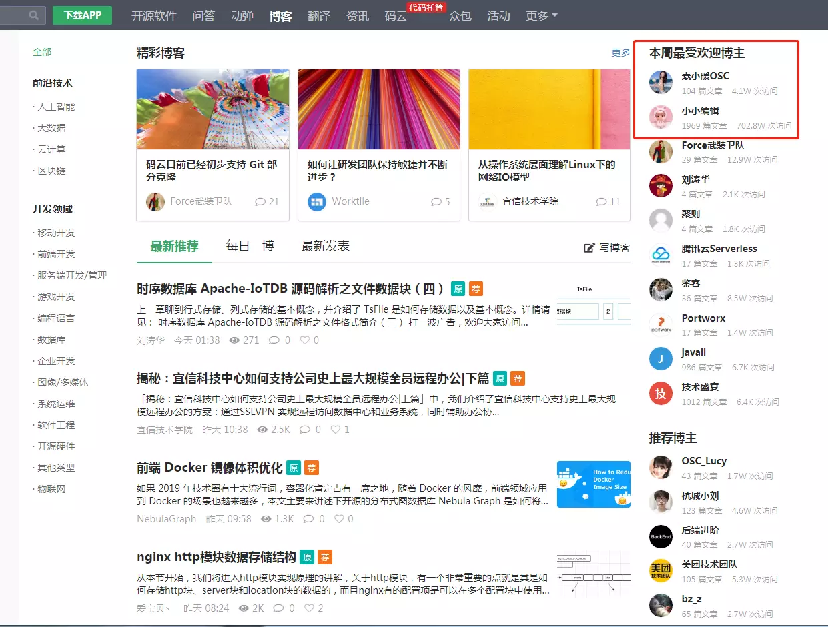Open the 人工智能 category
This screenshot has width=828, height=627.
point(56,107)
